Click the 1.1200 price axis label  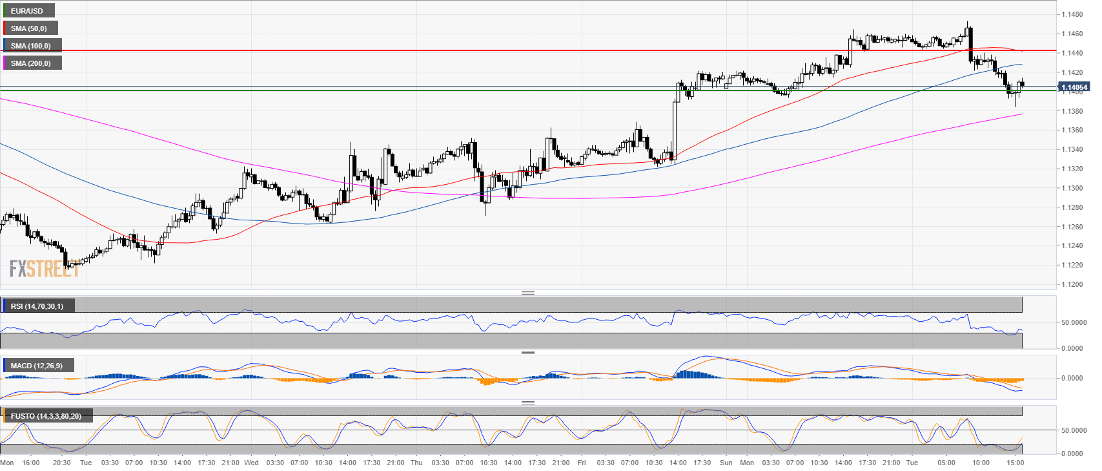click(x=1072, y=284)
